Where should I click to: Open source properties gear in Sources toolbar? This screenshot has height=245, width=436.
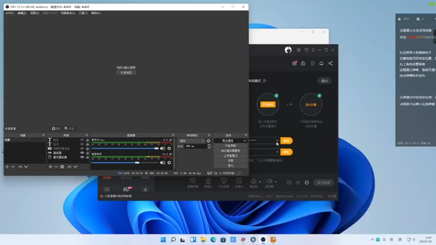pos(62,167)
